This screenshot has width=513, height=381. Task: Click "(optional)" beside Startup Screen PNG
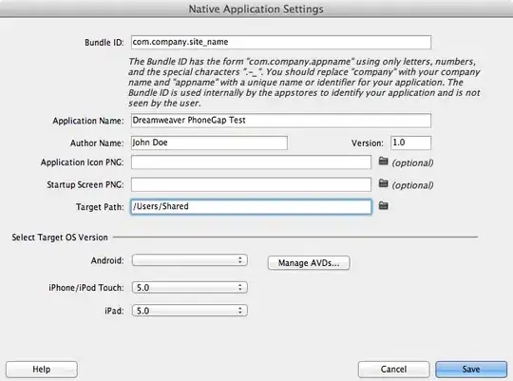click(413, 185)
